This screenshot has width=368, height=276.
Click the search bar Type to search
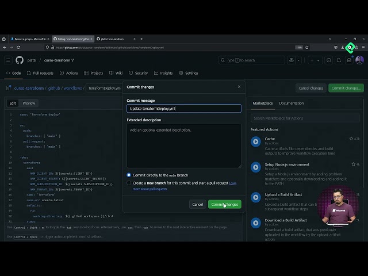coord(252,60)
